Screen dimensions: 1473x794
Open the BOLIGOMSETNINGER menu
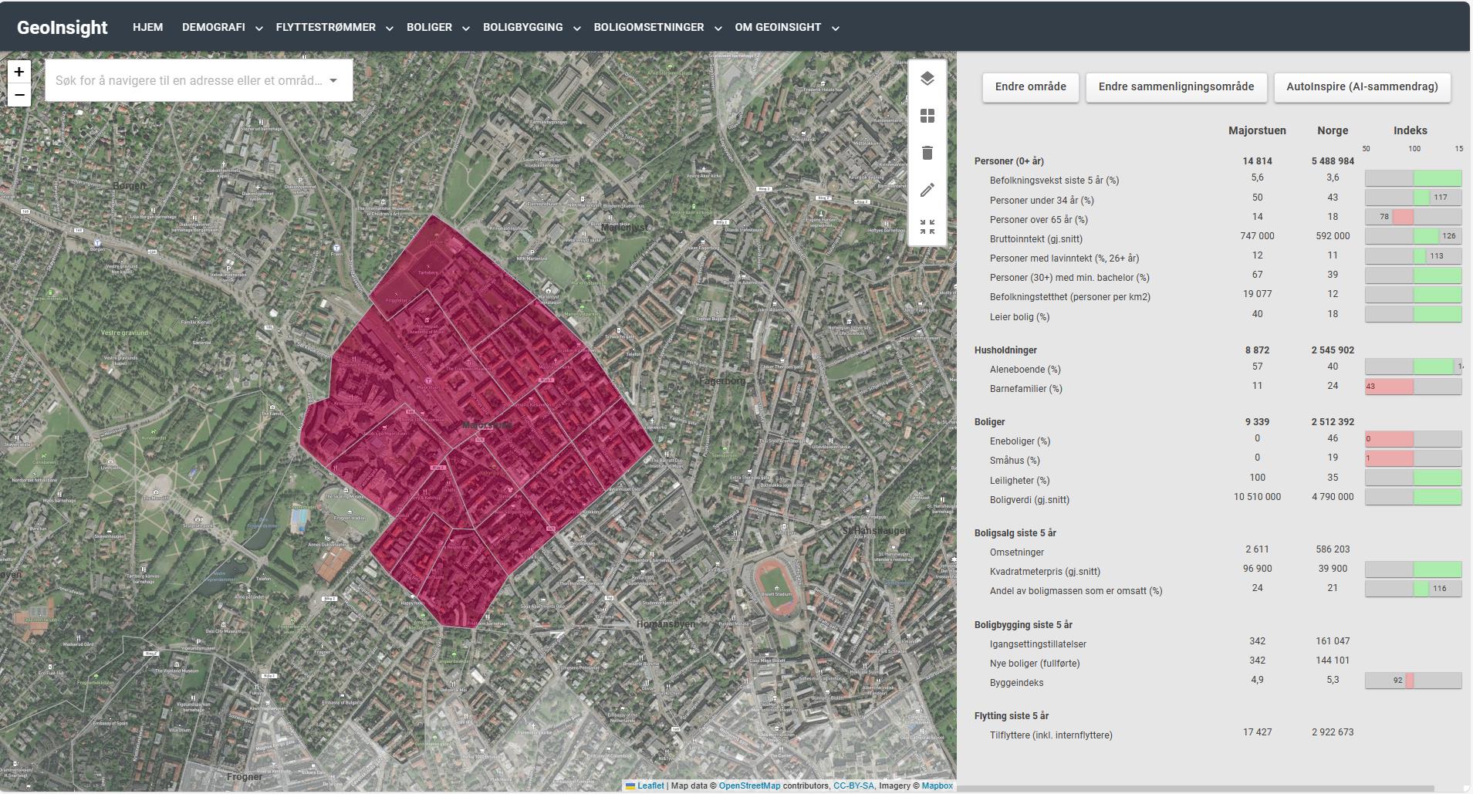(x=648, y=27)
